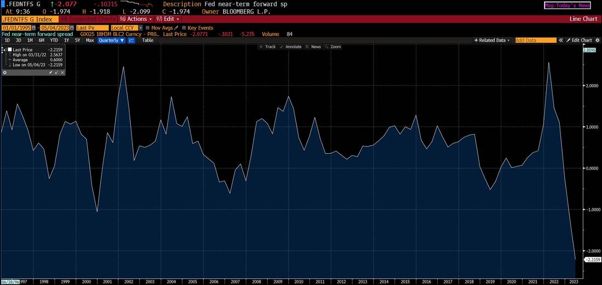Viewport: 602px width, 285px height.
Task: Switch to line chart view icon
Action: coord(131,40)
